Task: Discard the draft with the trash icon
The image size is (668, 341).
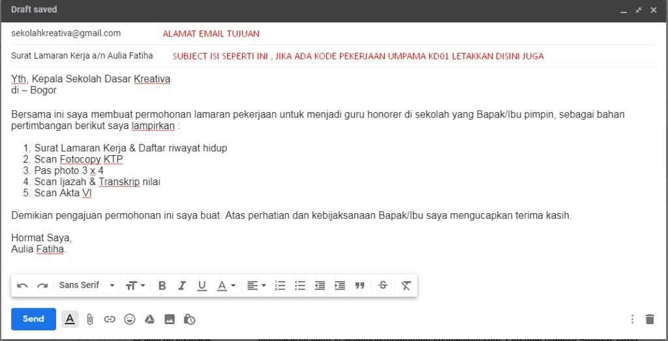Action: point(650,319)
